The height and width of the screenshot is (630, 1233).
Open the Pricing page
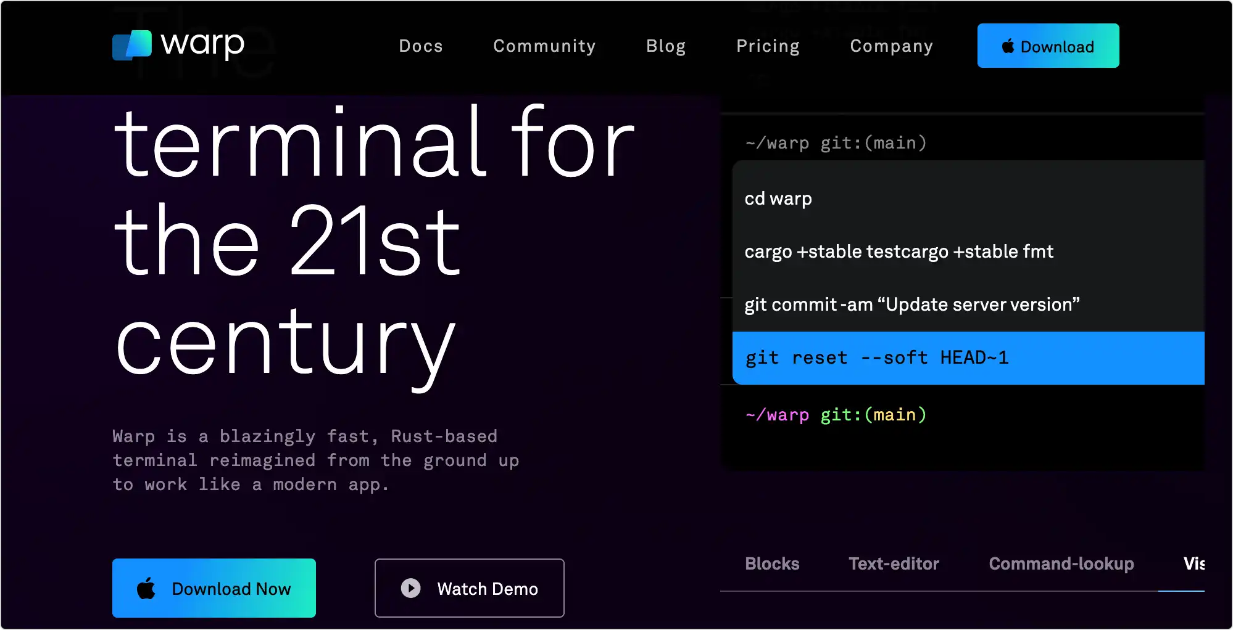click(x=768, y=46)
